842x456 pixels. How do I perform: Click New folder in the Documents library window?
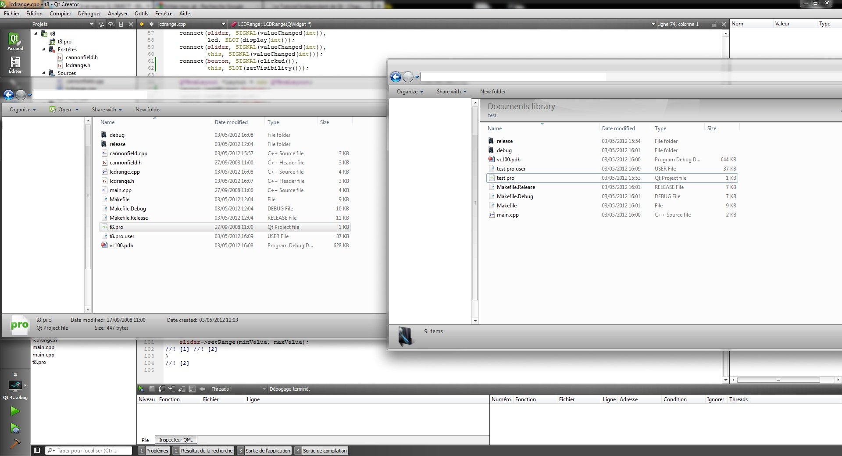click(492, 91)
